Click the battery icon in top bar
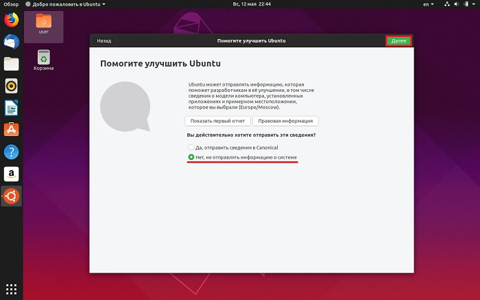 coord(466,4)
